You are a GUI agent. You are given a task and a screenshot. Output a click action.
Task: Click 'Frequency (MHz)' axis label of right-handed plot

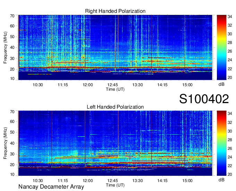(5, 47)
